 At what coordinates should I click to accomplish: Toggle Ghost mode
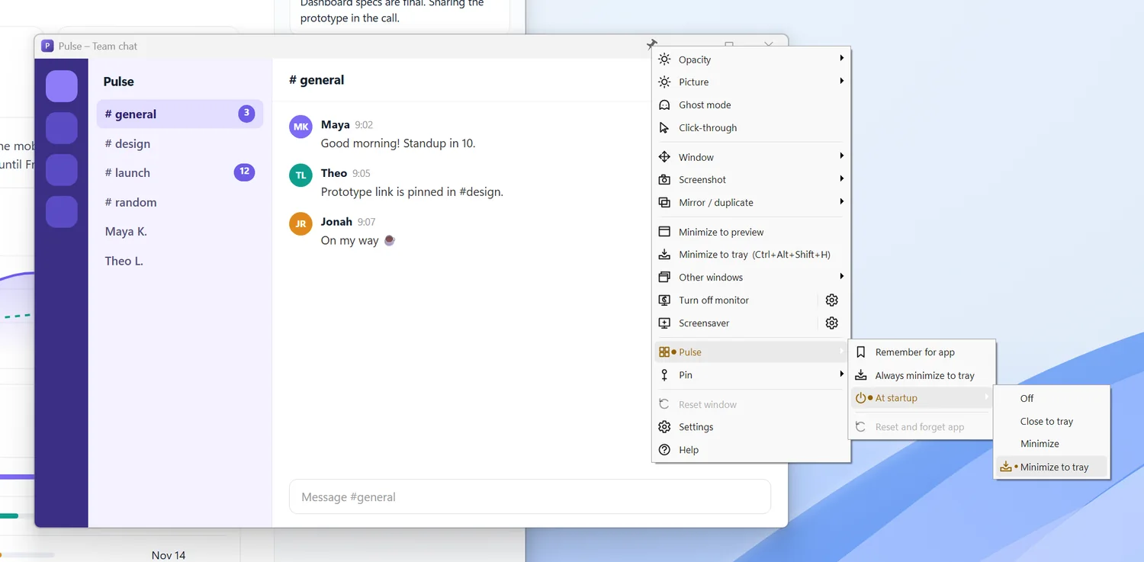(751, 105)
